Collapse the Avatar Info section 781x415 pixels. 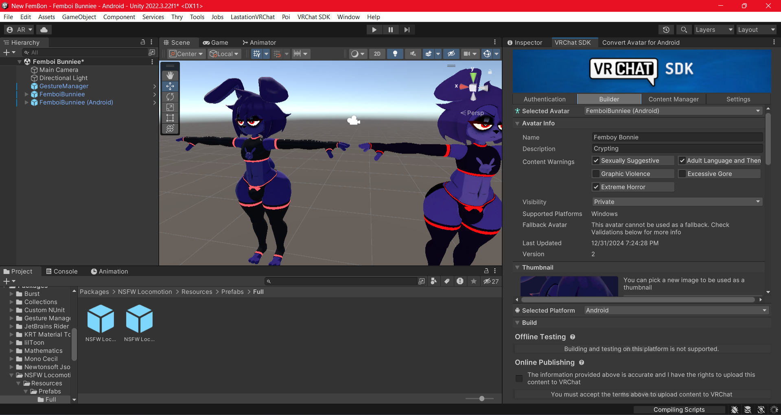[x=517, y=123]
